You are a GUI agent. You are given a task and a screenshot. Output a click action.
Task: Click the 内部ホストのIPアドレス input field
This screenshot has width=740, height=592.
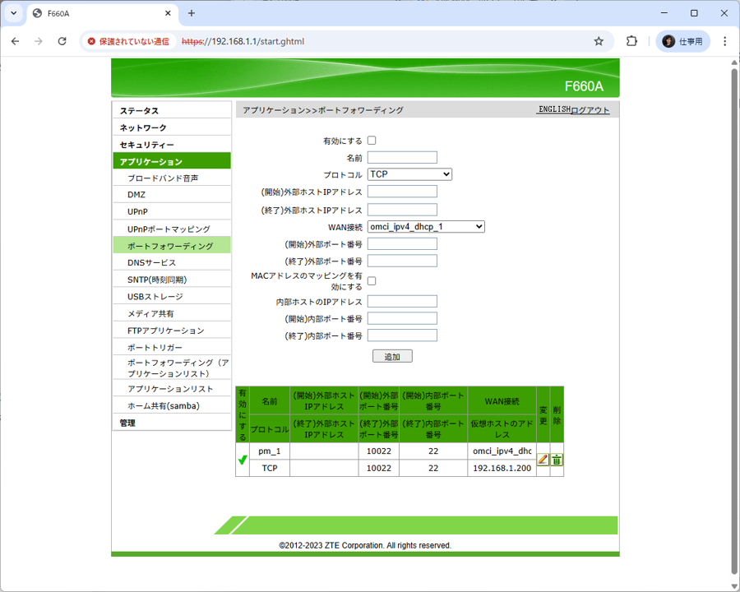tap(402, 302)
